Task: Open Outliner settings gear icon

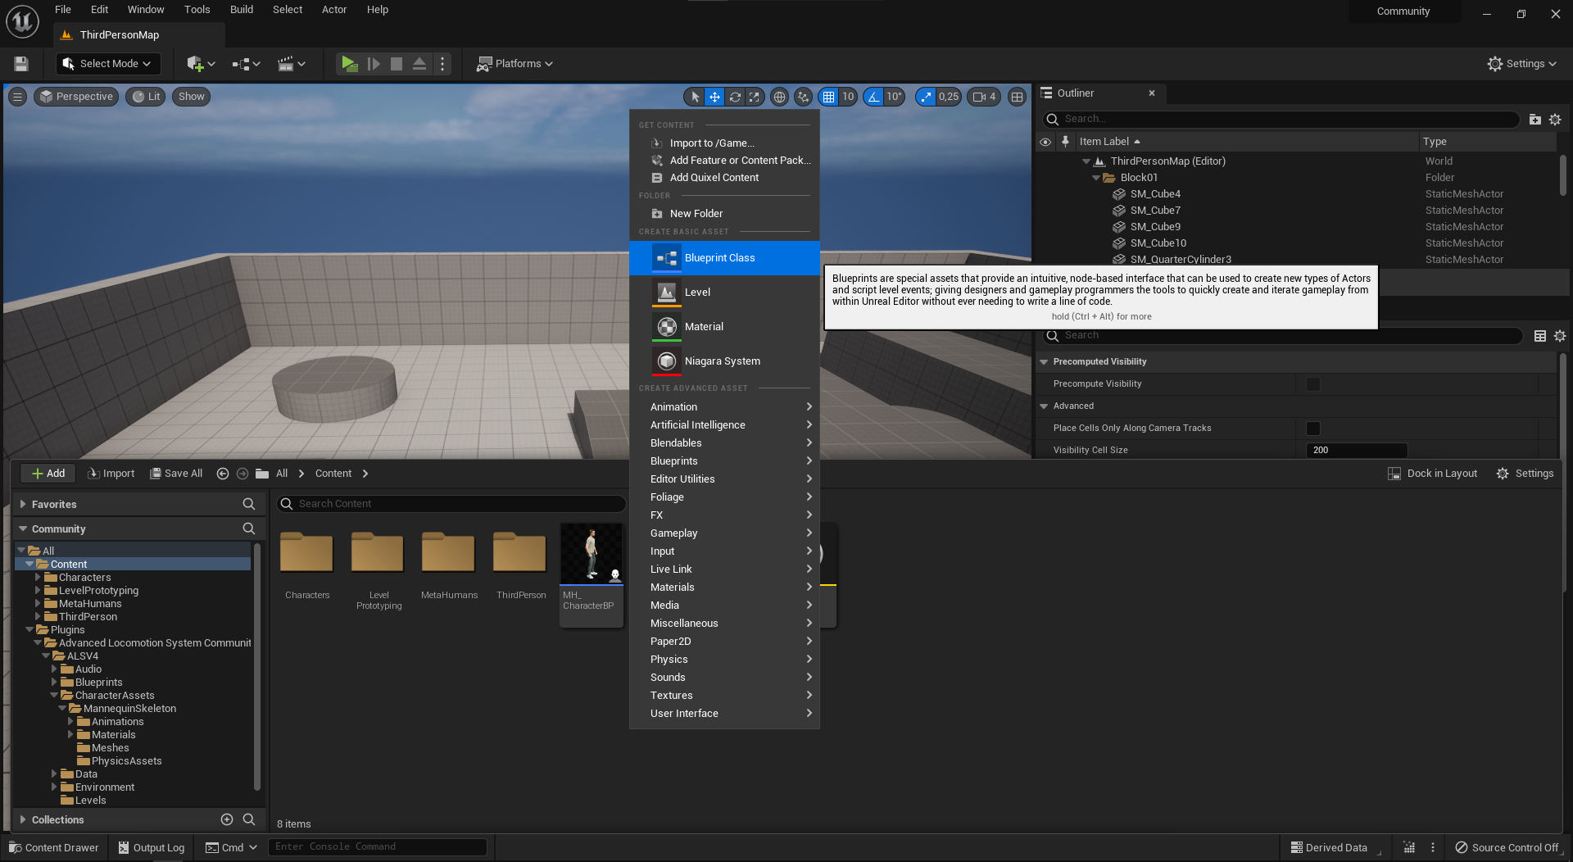Action: point(1555,120)
